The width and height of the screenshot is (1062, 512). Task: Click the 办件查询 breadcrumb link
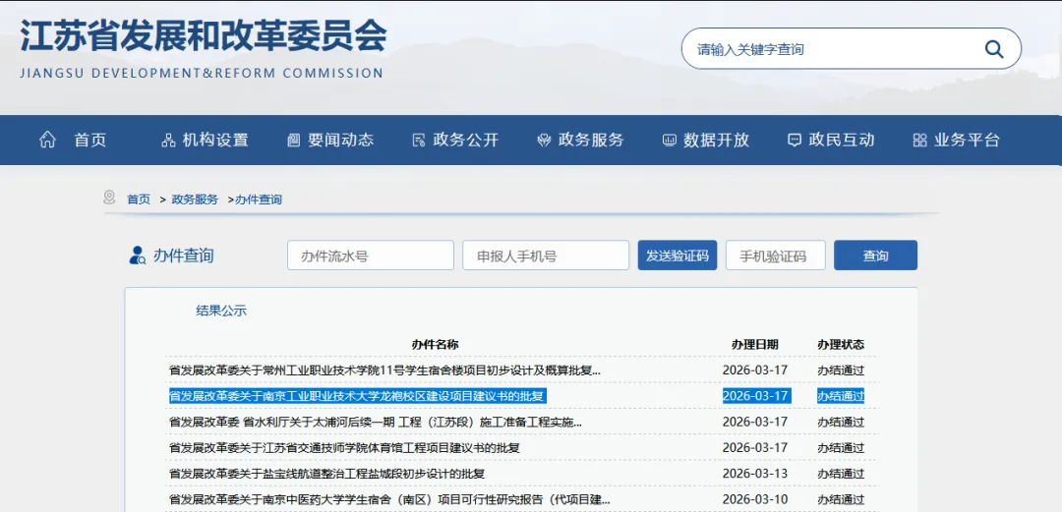(x=259, y=199)
